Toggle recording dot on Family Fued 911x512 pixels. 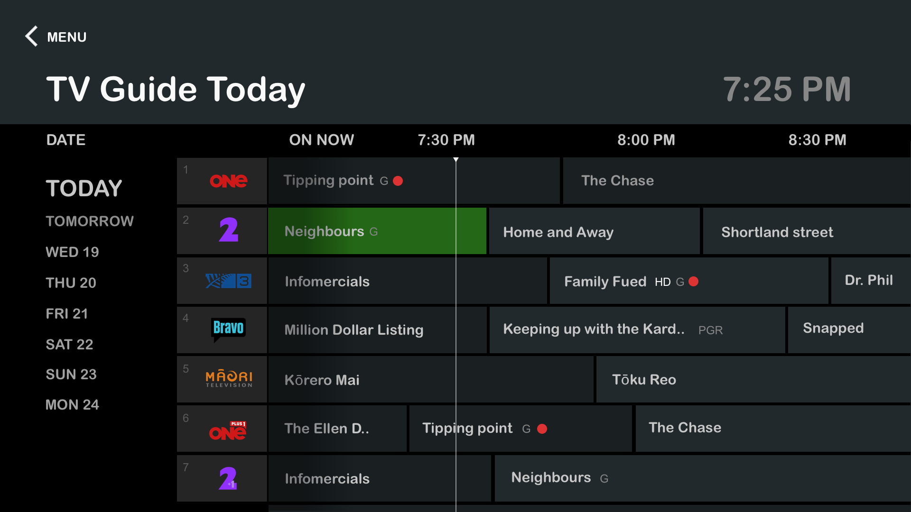click(x=693, y=282)
